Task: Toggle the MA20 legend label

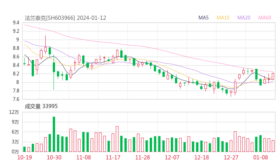Action: click(244, 18)
